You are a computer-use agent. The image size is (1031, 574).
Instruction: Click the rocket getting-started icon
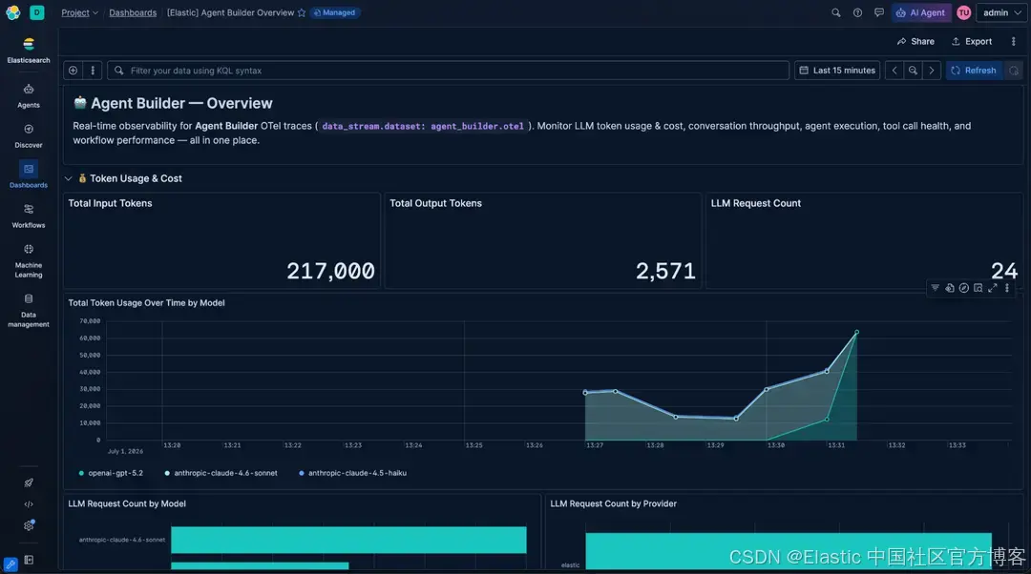click(29, 482)
